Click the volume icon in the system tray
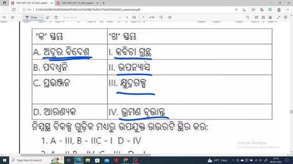This screenshot has width=293, height=164. 260,160
